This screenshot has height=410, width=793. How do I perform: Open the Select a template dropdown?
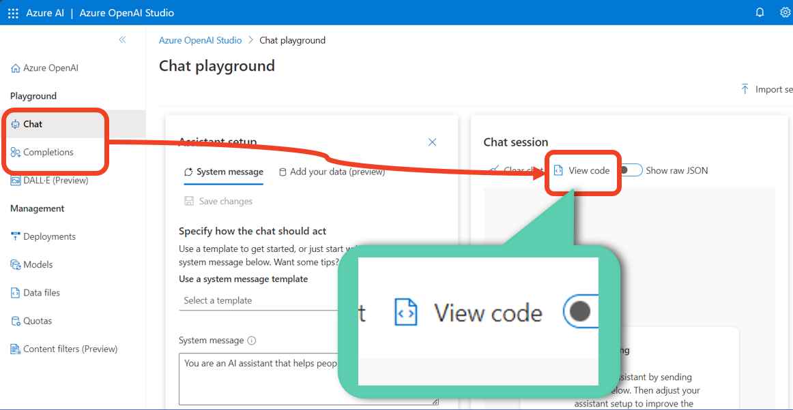point(259,300)
